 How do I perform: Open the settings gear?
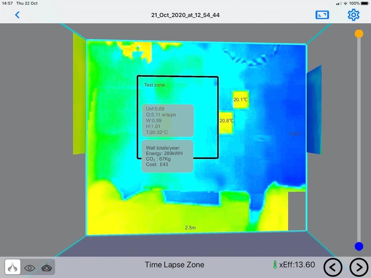tap(353, 15)
